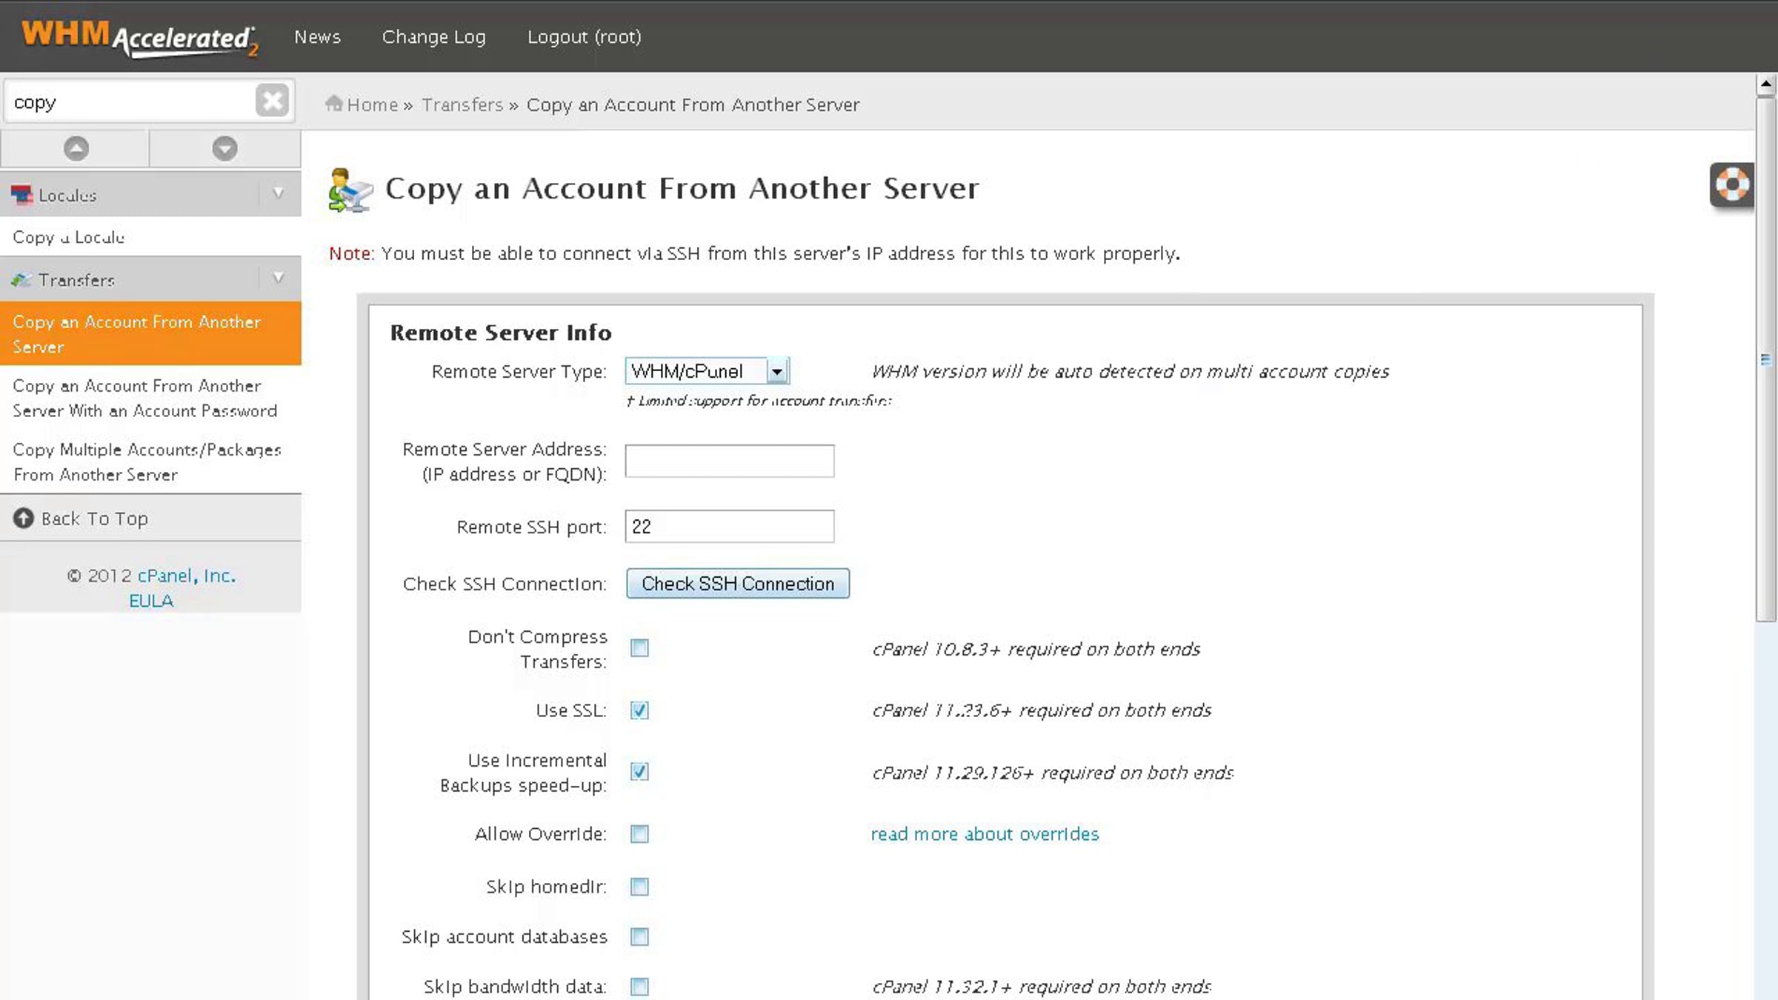Check the Allow Override box
Screen dimensions: 1778x1000
[639, 834]
